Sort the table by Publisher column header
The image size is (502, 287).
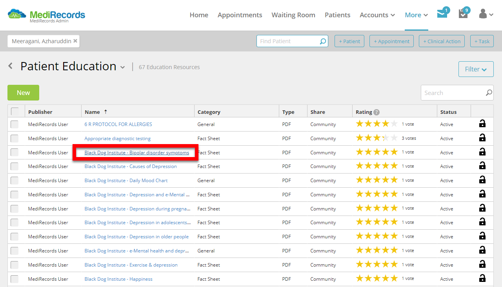[40, 112]
